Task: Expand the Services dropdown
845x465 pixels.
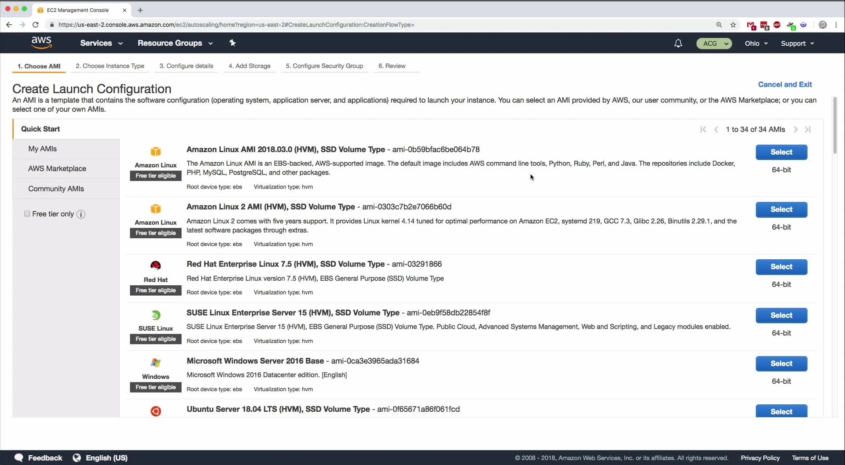Action: pos(101,43)
